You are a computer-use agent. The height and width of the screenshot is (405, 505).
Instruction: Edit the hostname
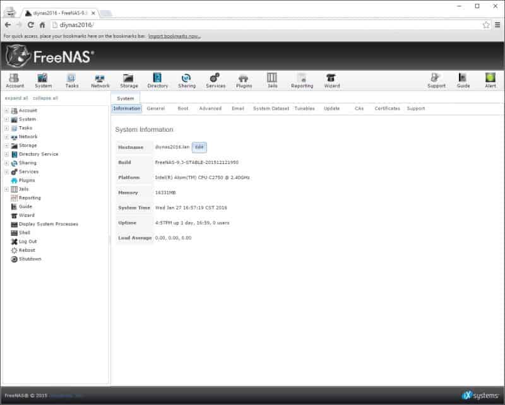point(199,147)
